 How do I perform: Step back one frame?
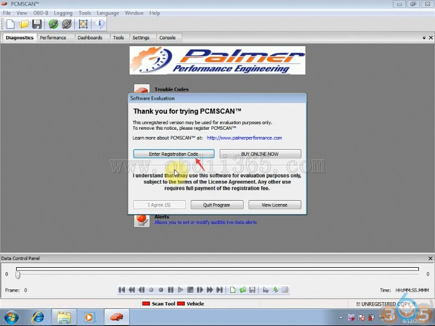[x=141, y=290]
